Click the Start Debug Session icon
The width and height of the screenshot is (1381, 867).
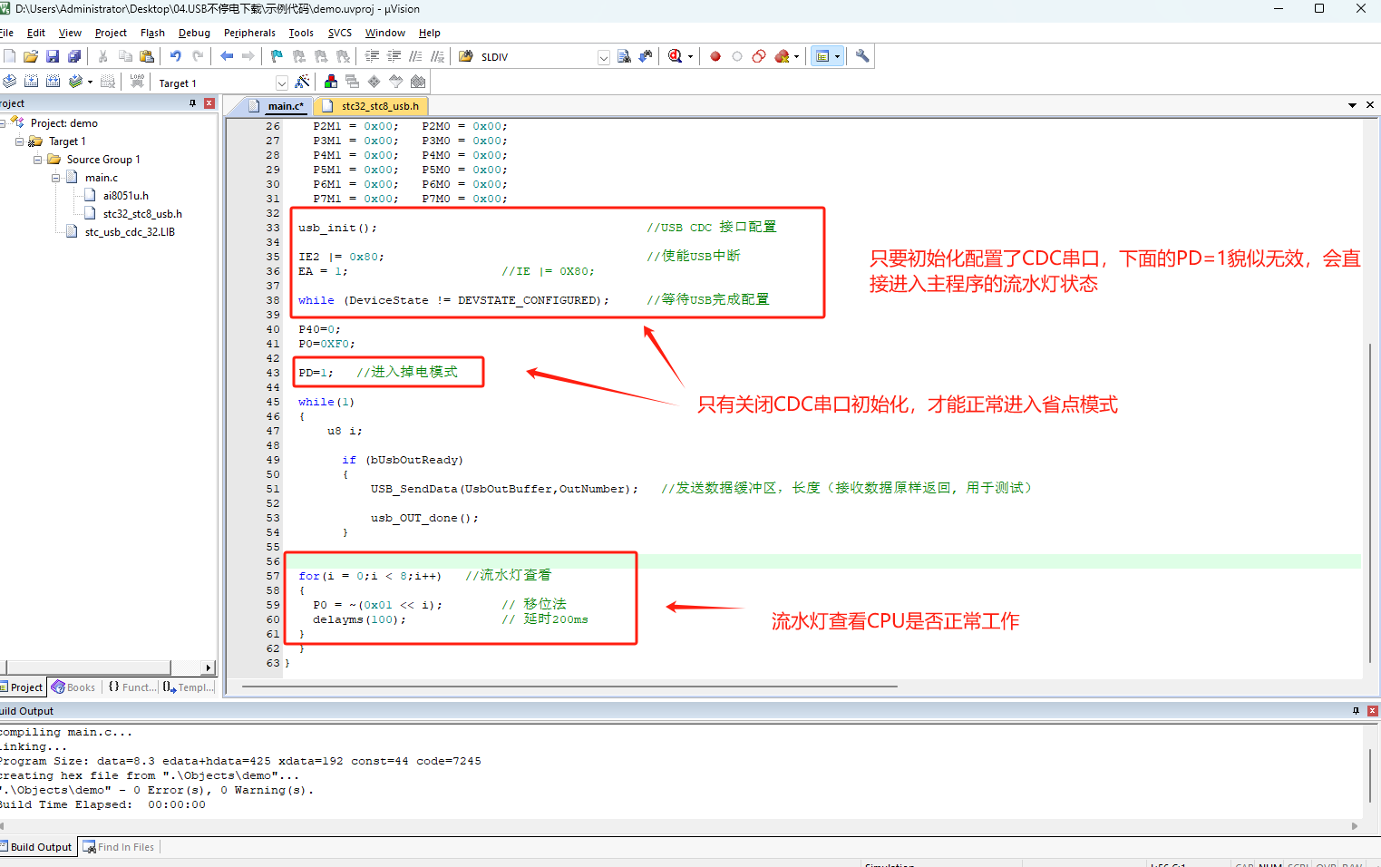pyautogui.click(x=676, y=56)
